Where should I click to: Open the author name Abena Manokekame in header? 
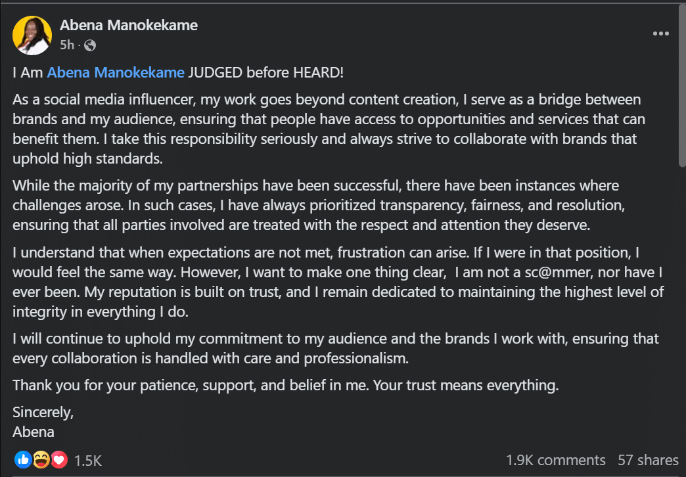[x=129, y=26]
